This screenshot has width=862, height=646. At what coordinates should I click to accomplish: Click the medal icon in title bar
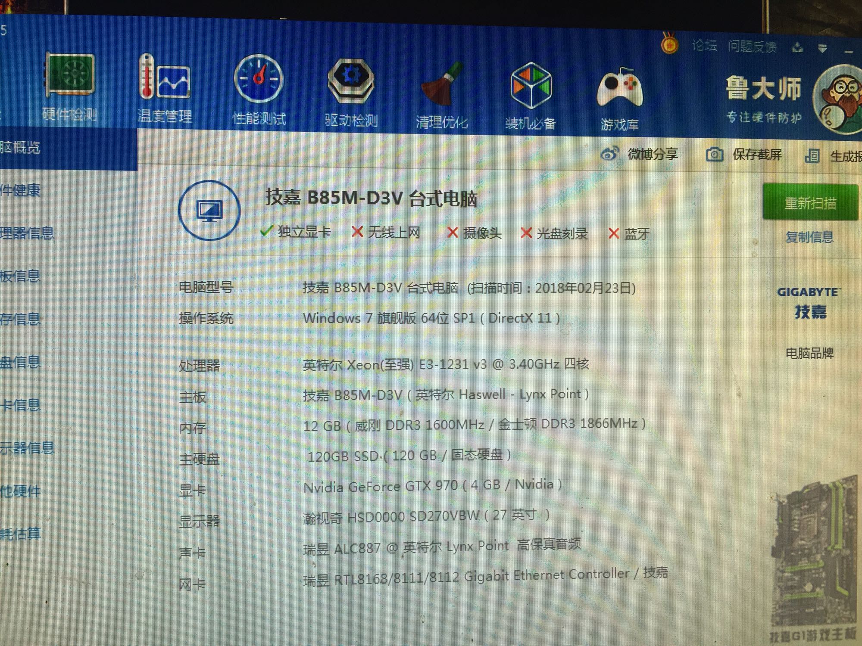[669, 45]
